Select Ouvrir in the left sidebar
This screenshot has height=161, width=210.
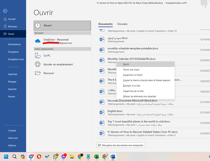[x=13, y=34]
